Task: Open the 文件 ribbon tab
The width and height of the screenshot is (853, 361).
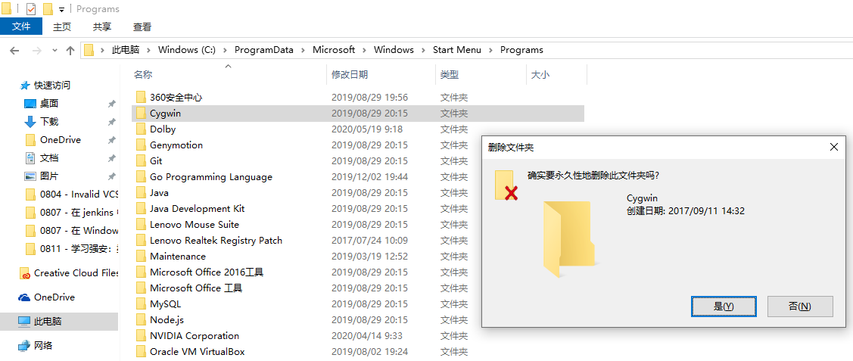Action: pos(21,26)
